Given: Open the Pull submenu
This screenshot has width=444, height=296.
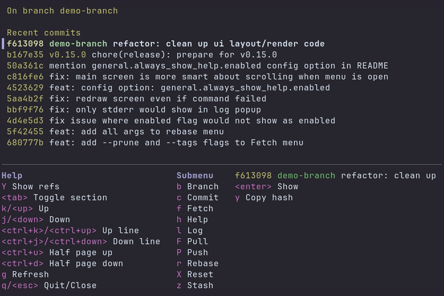Looking at the screenshot, I should point(192,241).
